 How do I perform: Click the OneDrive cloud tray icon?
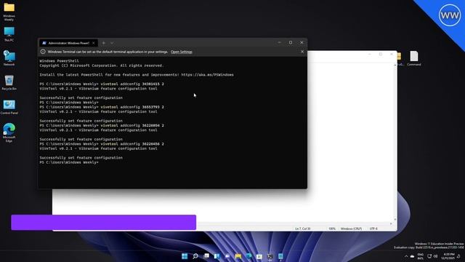pyautogui.click(x=412, y=256)
